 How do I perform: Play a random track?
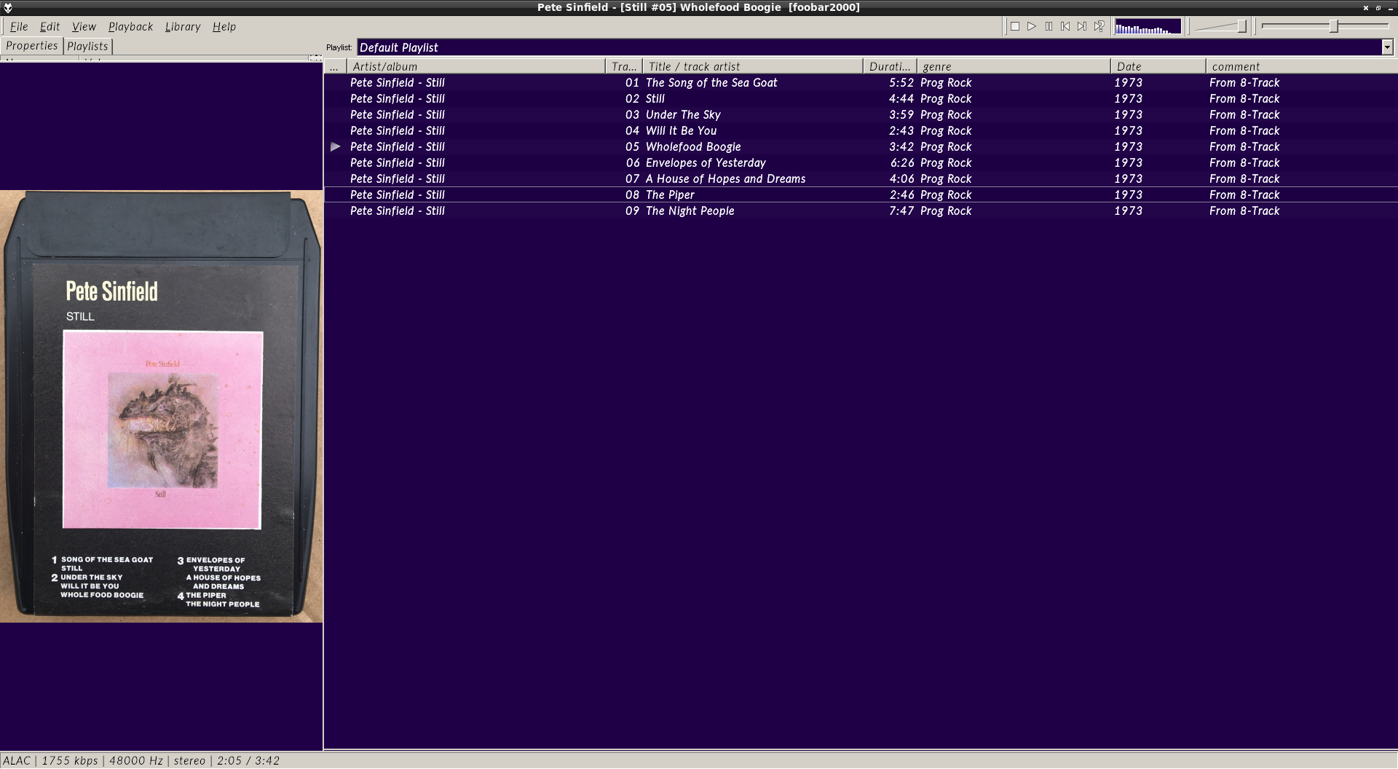tap(1099, 26)
